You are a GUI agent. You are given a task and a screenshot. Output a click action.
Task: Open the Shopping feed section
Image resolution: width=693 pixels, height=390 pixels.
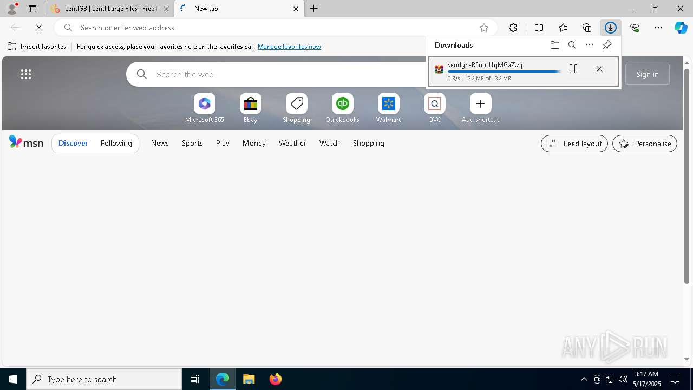[x=369, y=143]
